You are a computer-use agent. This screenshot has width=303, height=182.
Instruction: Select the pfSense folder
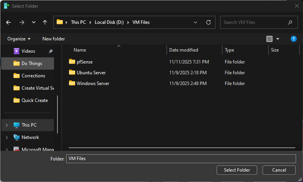pyautogui.click(x=84, y=62)
